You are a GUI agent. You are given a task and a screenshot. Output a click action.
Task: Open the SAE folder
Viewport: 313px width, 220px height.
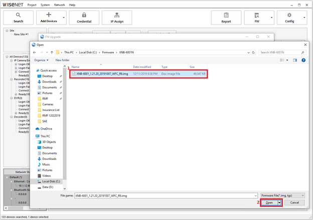pos(45,121)
